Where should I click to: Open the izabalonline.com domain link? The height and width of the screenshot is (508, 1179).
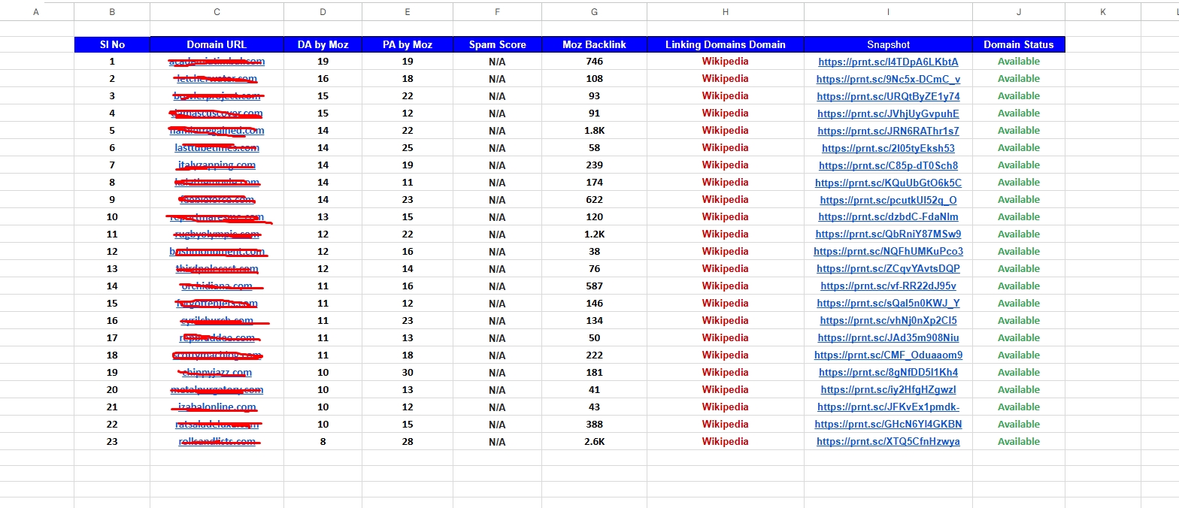(217, 407)
